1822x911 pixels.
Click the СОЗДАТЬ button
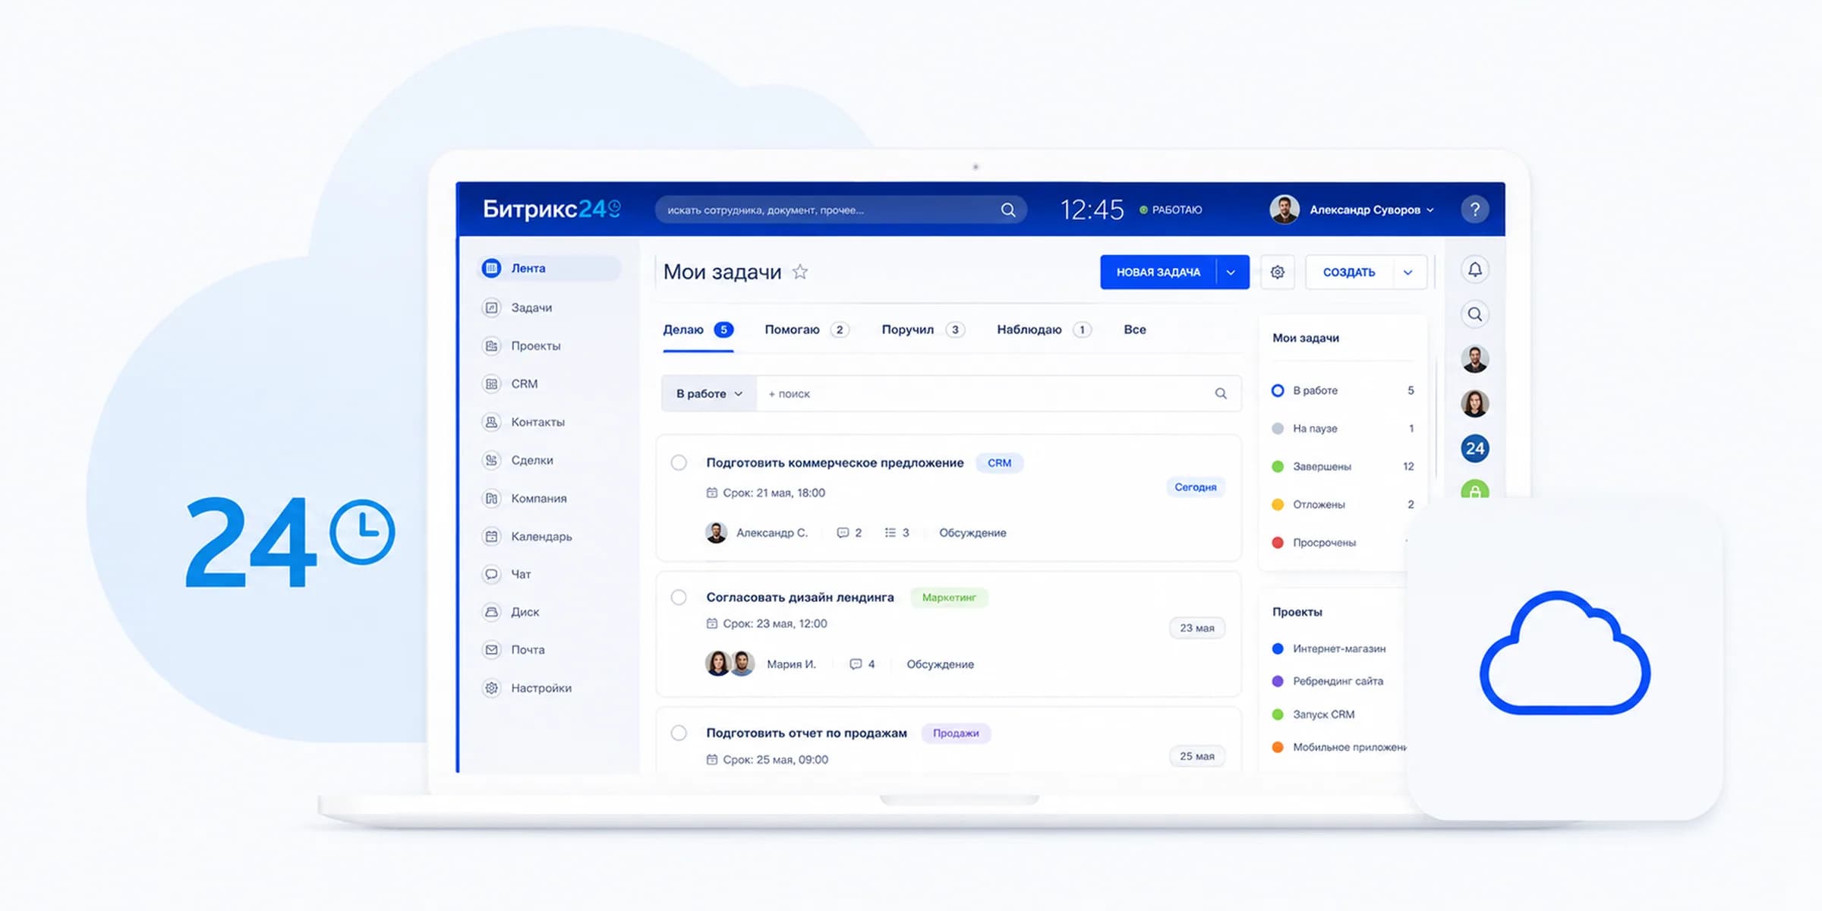[1349, 272]
